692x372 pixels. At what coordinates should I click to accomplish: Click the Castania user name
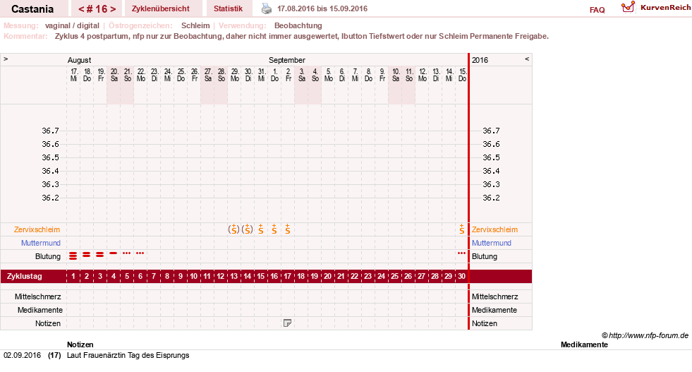point(32,9)
